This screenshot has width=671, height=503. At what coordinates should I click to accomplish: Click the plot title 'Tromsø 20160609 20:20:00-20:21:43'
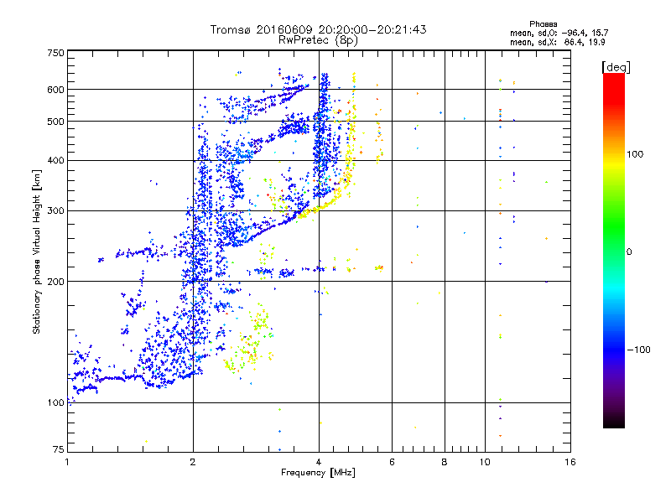coord(318,29)
